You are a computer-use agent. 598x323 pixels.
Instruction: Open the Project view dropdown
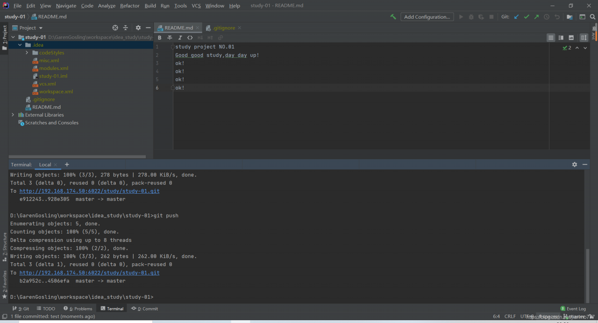pos(31,28)
